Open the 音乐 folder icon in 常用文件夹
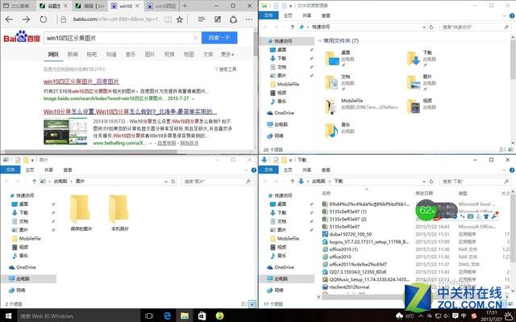 pos(331,131)
